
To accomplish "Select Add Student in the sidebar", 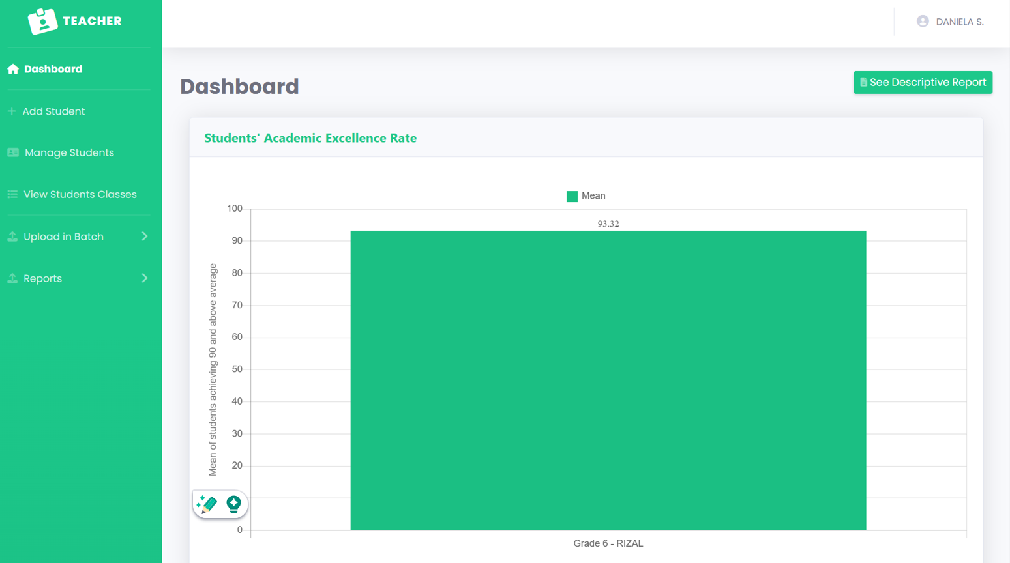I will coord(53,111).
